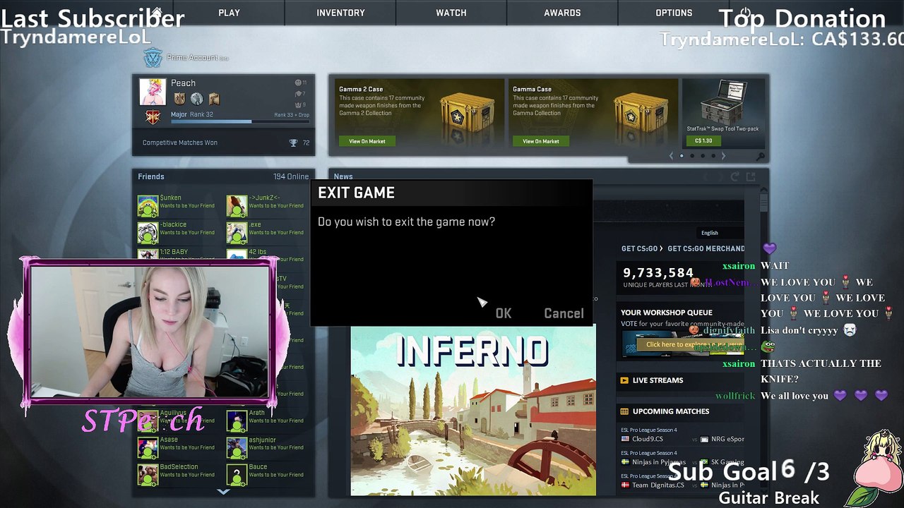Image resolution: width=904 pixels, height=508 pixels.
Task: Click the Major rank emblem icon
Action: click(153, 116)
